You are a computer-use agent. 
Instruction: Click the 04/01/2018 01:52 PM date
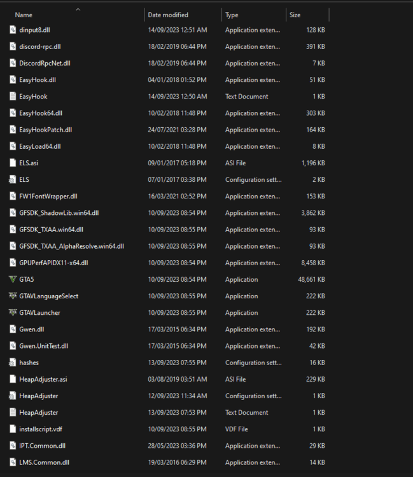(177, 79)
